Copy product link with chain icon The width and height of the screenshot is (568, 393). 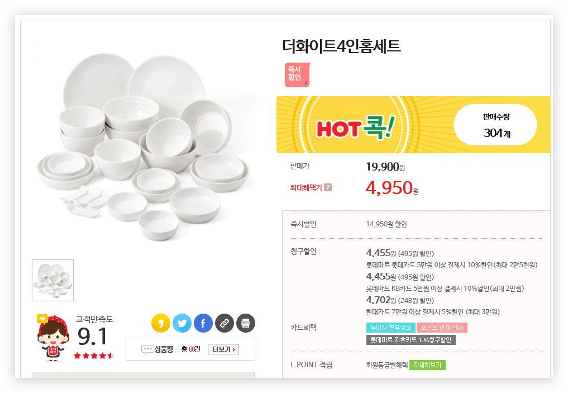(x=225, y=323)
